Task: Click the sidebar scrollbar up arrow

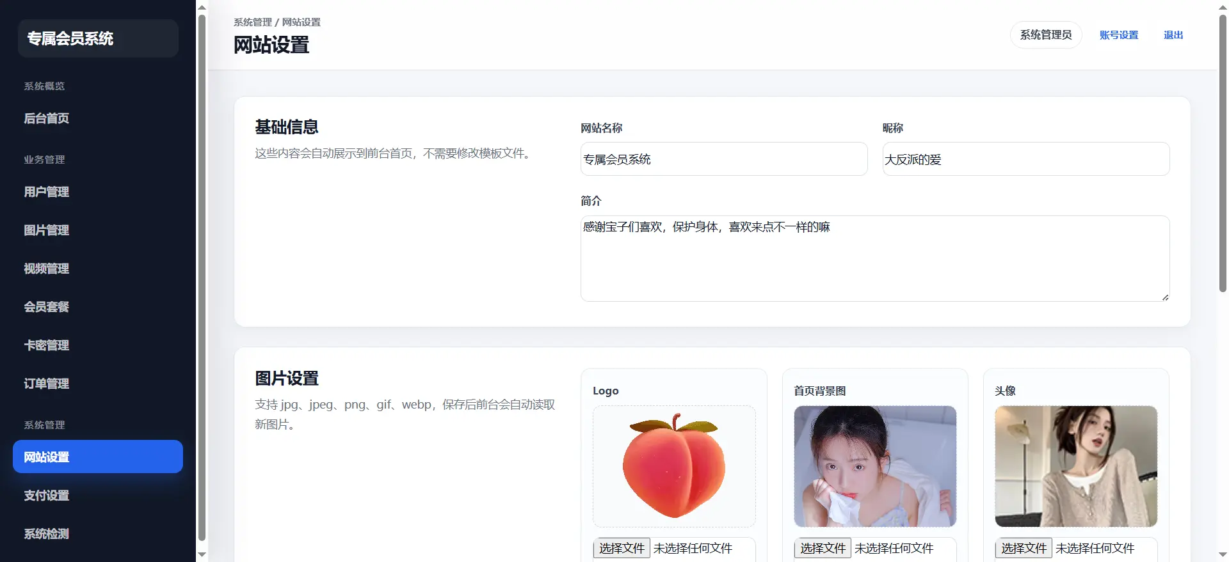Action: click(x=202, y=7)
